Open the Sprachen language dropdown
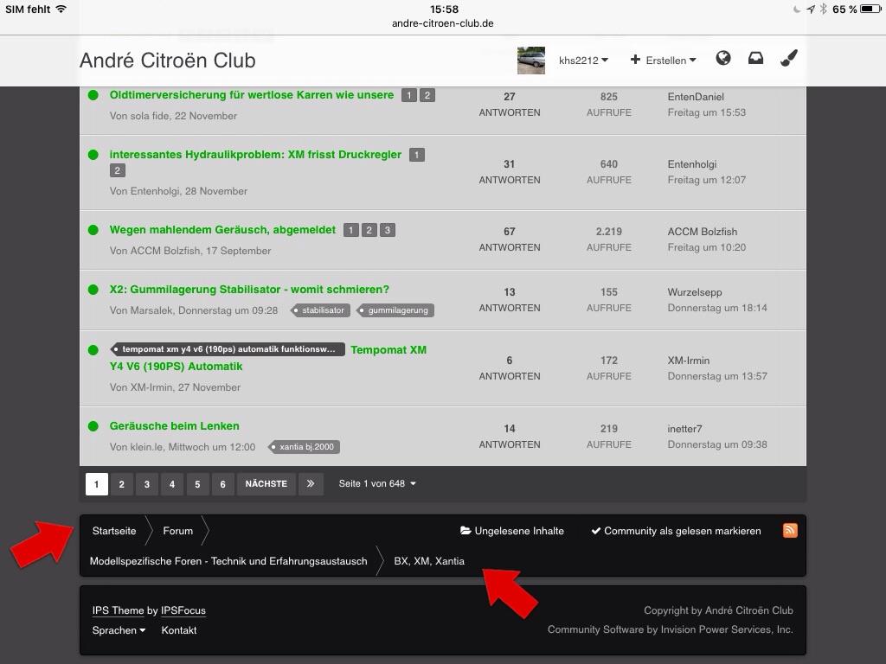Image resolution: width=886 pixels, height=664 pixels. (119, 630)
